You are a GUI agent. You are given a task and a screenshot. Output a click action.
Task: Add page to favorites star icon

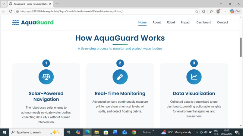click(197, 11)
